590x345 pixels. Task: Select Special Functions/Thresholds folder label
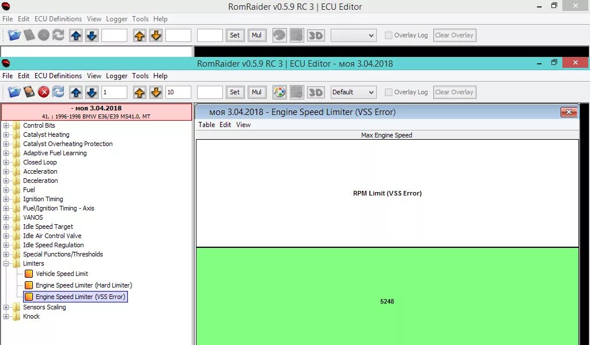[x=63, y=254]
